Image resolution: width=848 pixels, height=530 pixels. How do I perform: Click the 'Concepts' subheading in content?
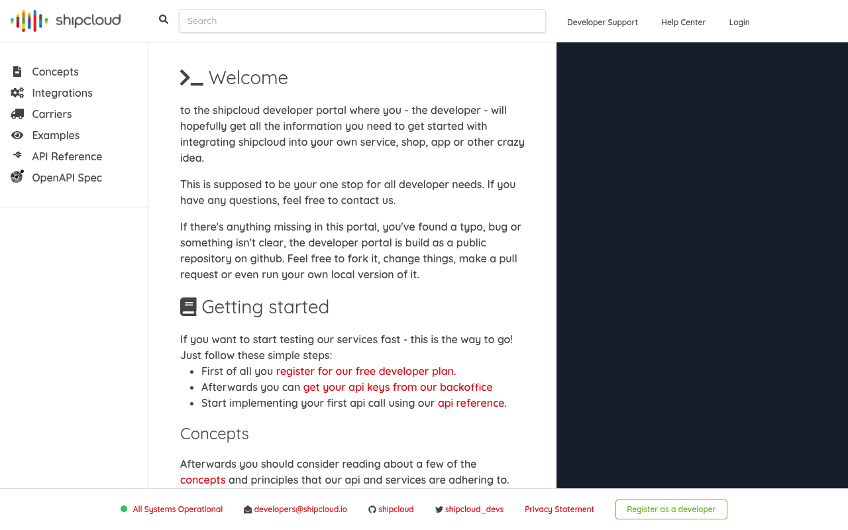[215, 434]
